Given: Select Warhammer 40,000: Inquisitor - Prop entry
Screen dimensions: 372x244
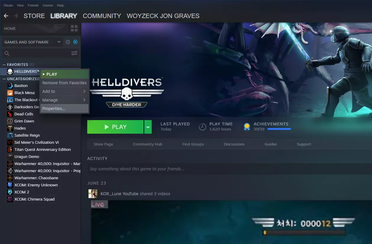Looking at the screenshot, I should click(48, 171).
